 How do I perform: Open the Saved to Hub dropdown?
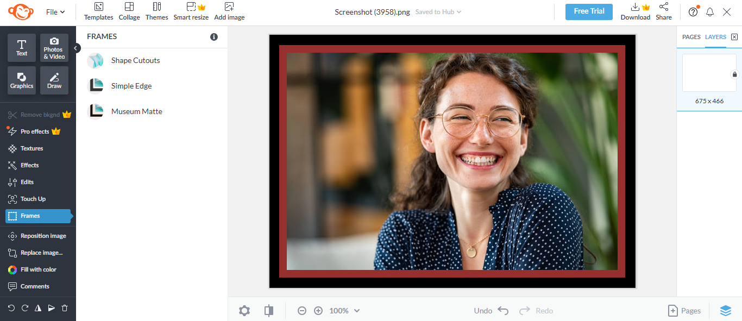pos(438,11)
